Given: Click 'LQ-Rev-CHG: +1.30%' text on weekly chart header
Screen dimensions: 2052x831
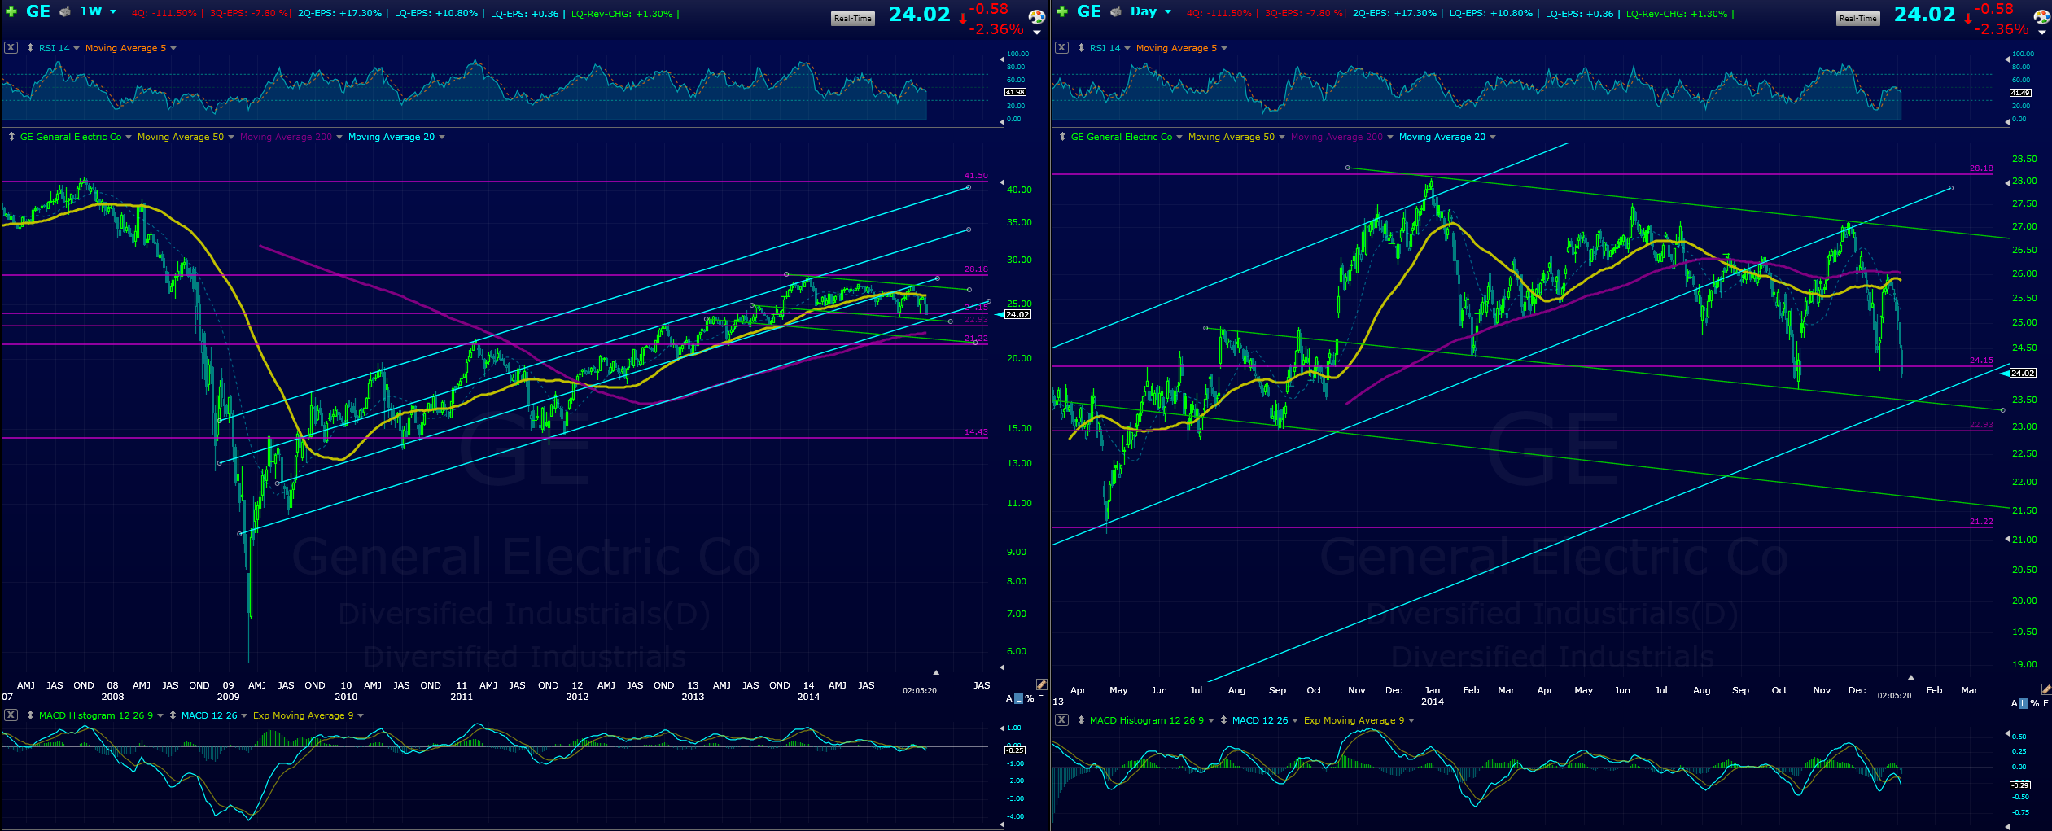Looking at the screenshot, I should [622, 14].
